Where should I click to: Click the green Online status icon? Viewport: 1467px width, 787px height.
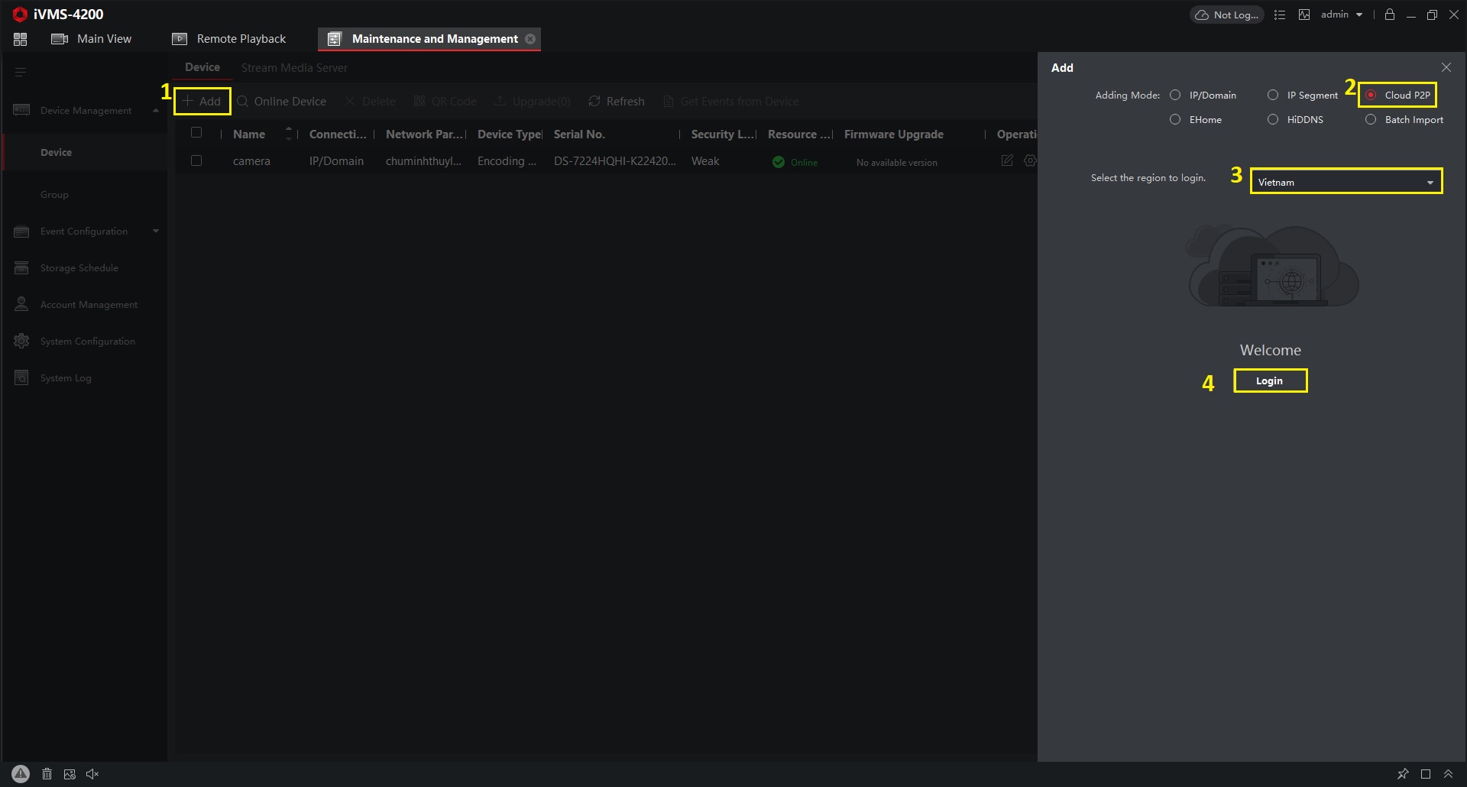click(x=779, y=162)
